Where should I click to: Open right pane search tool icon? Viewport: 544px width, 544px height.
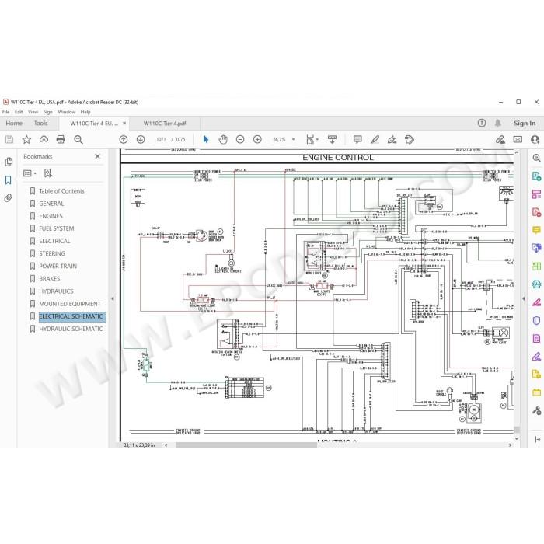(x=536, y=158)
